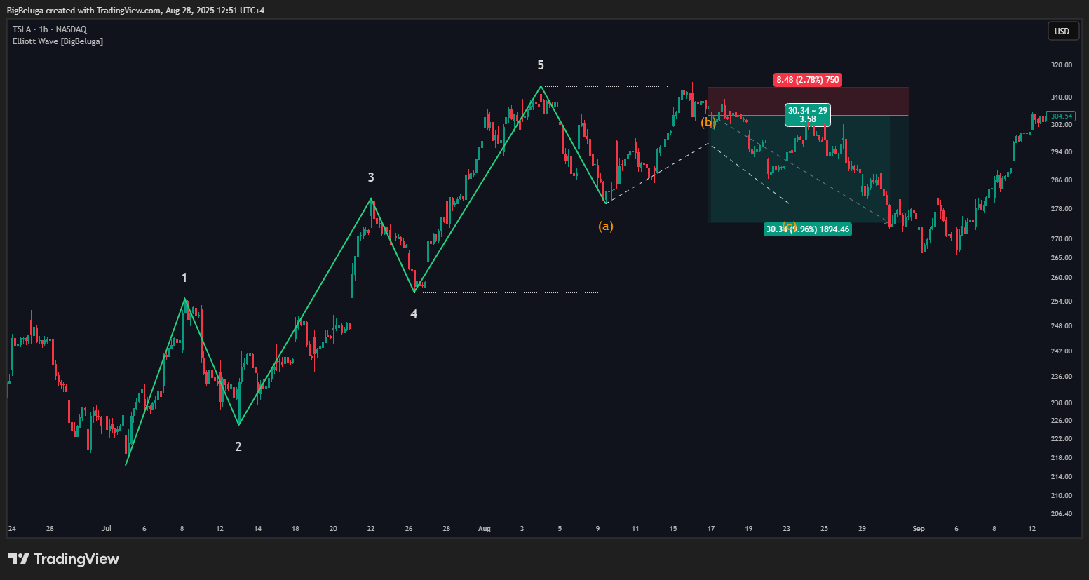Select Elliott wave label 2 below the July trough
The height and width of the screenshot is (580, 1089).
click(238, 447)
